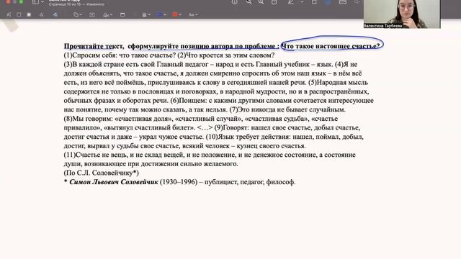This screenshot has height=259, width=461.
Task: Click sentence «(7)Это никогда не бывает случайным.»
Action: (x=287, y=109)
